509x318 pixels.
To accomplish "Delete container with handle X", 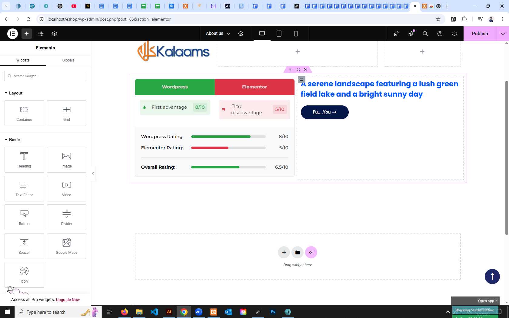I will tap(305, 69).
